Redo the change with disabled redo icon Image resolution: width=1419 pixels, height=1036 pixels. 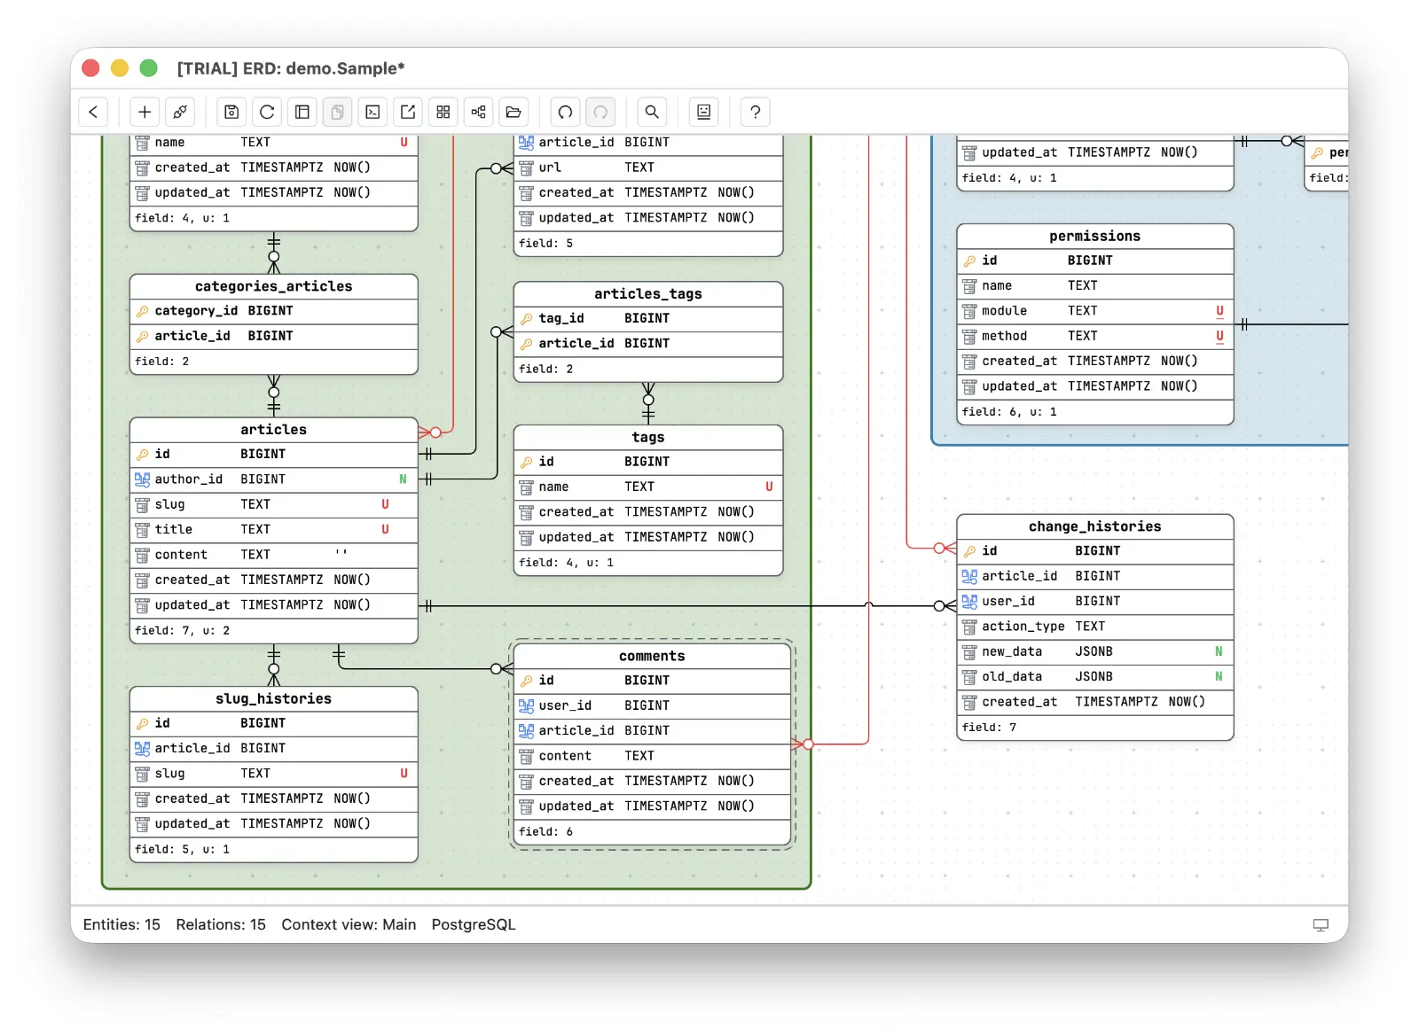[x=600, y=112]
